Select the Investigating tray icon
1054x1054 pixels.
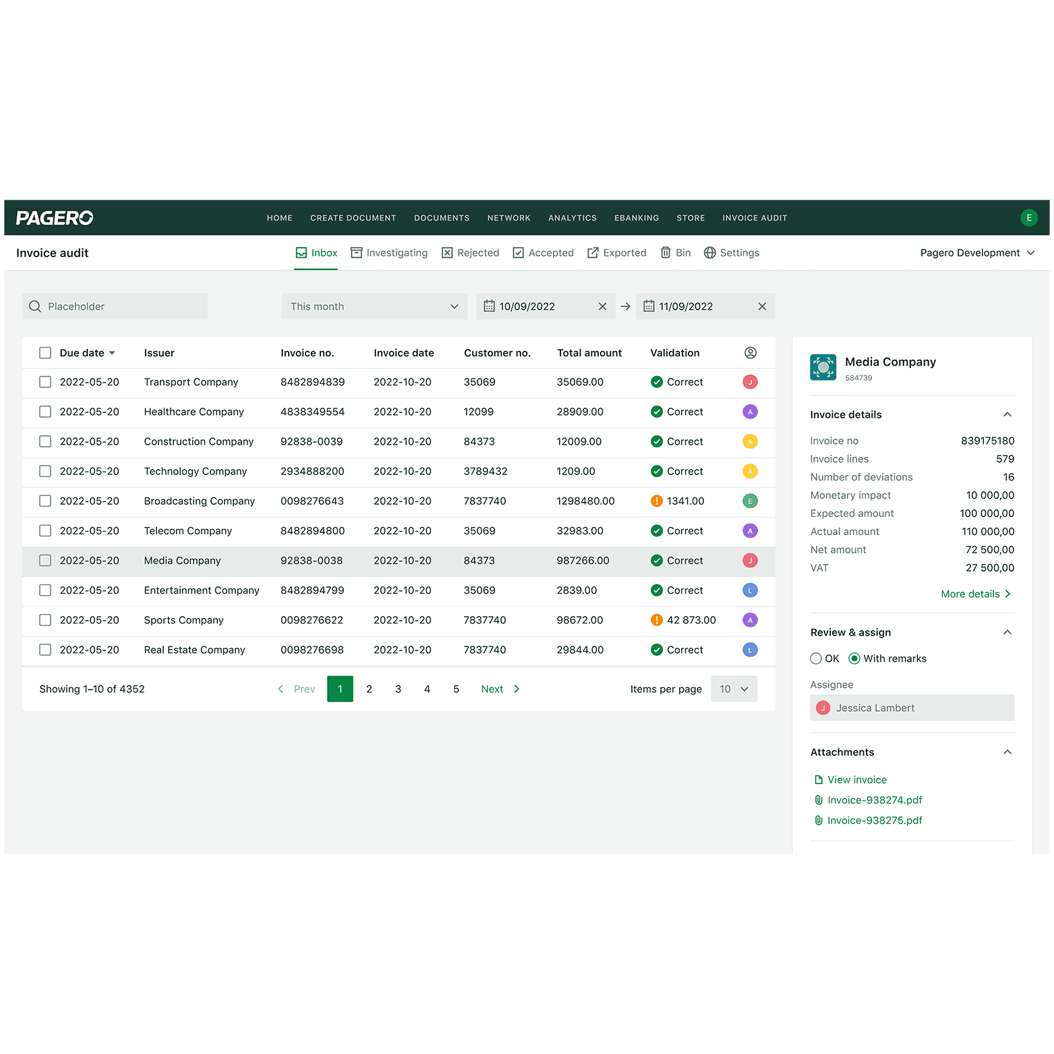point(357,252)
